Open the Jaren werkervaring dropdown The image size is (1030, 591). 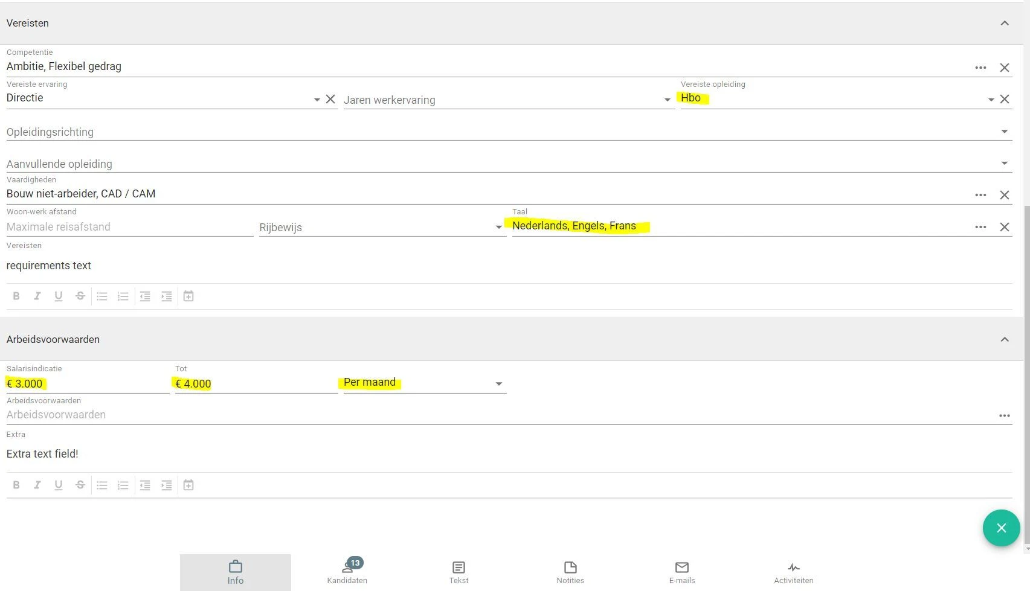(667, 100)
